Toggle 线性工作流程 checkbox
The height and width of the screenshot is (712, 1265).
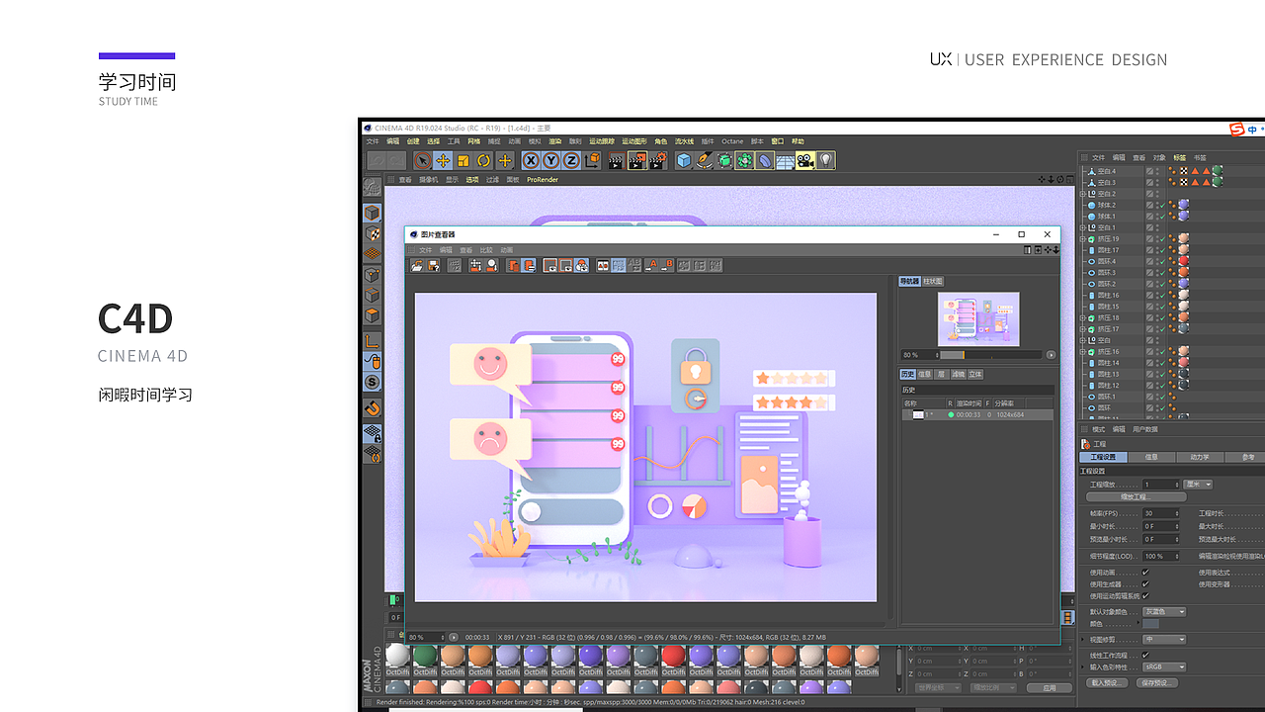point(1145,655)
